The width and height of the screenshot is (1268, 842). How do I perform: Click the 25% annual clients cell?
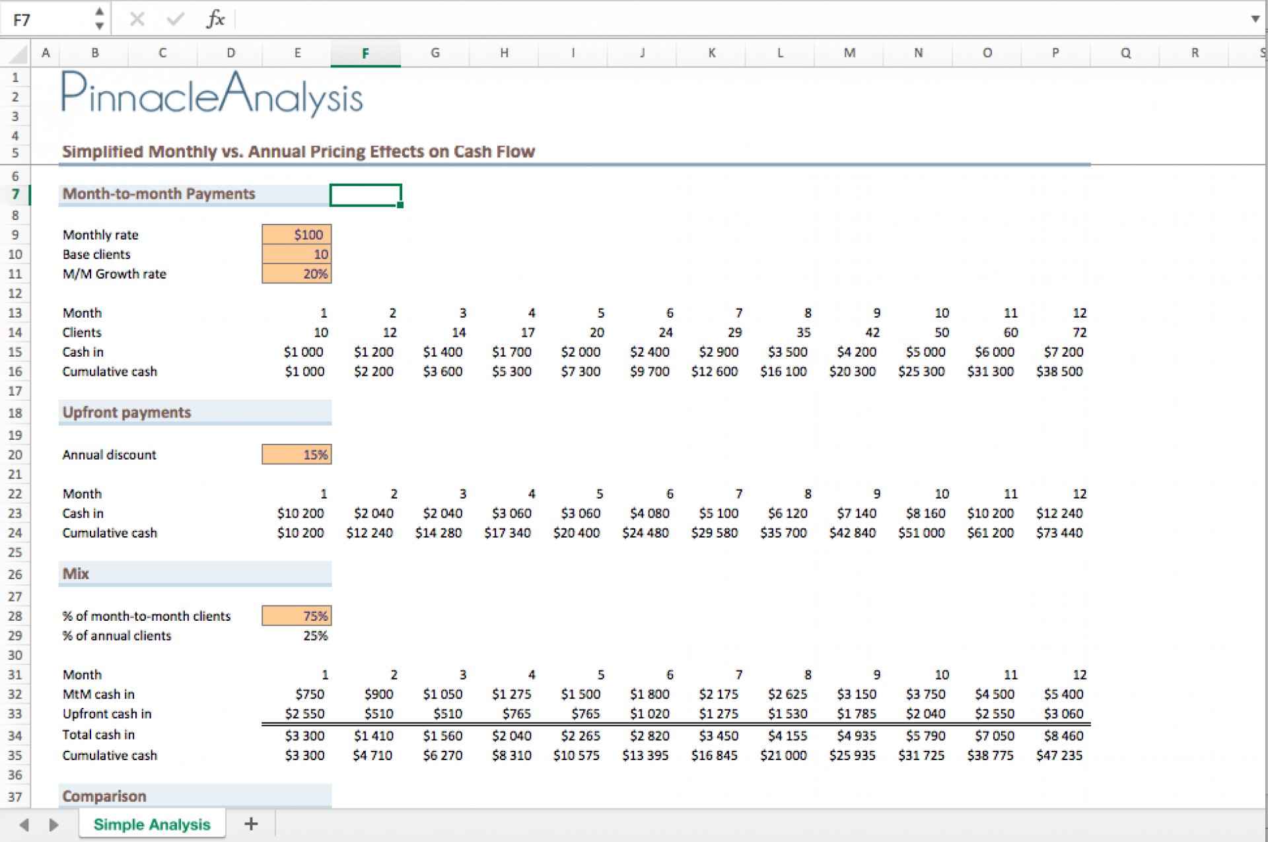click(x=297, y=635)
